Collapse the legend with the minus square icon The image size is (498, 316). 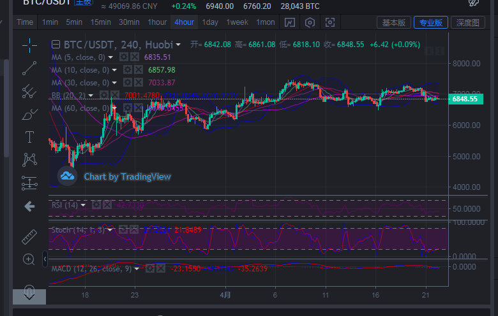(56, 45)
